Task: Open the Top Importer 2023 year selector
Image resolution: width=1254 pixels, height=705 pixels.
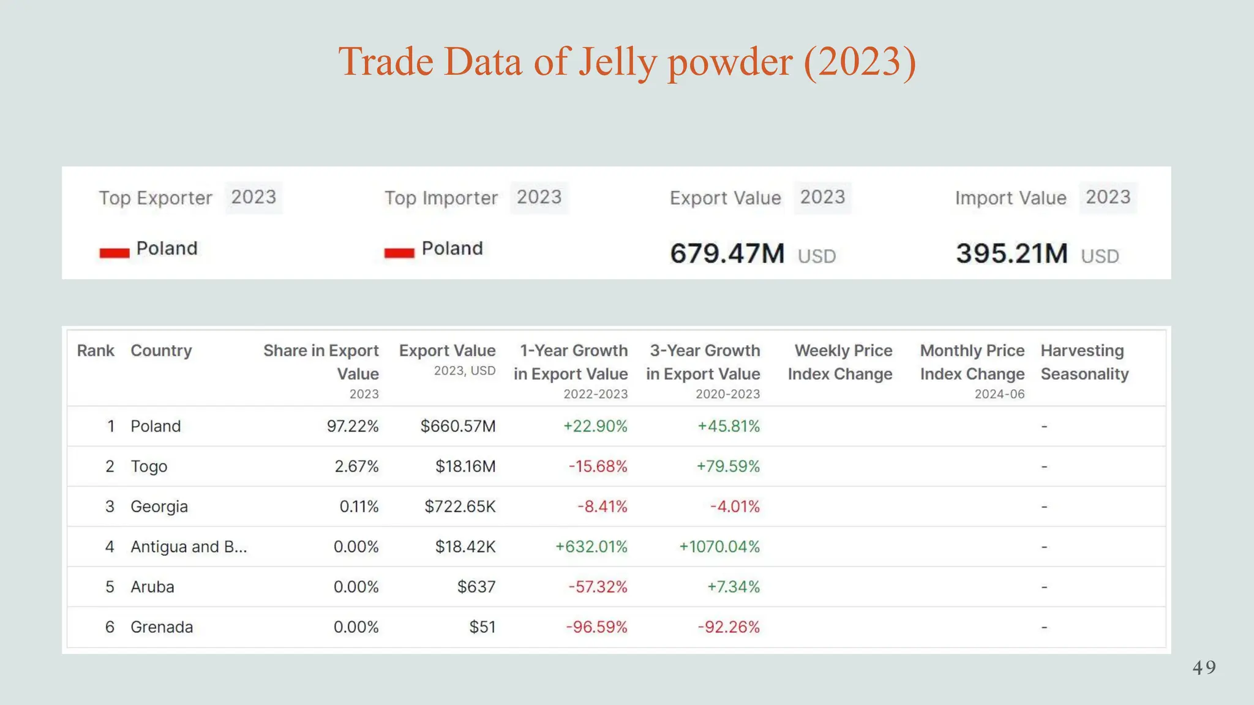Action: click(x=539, y=197)
